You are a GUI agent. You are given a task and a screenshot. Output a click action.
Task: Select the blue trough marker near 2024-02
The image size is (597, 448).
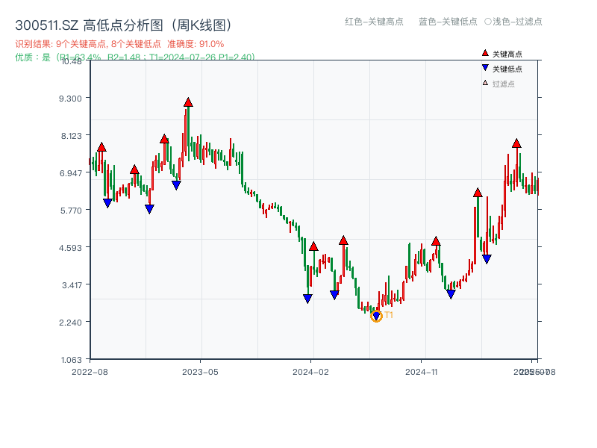pyautogui.click(x=307, y=299)
